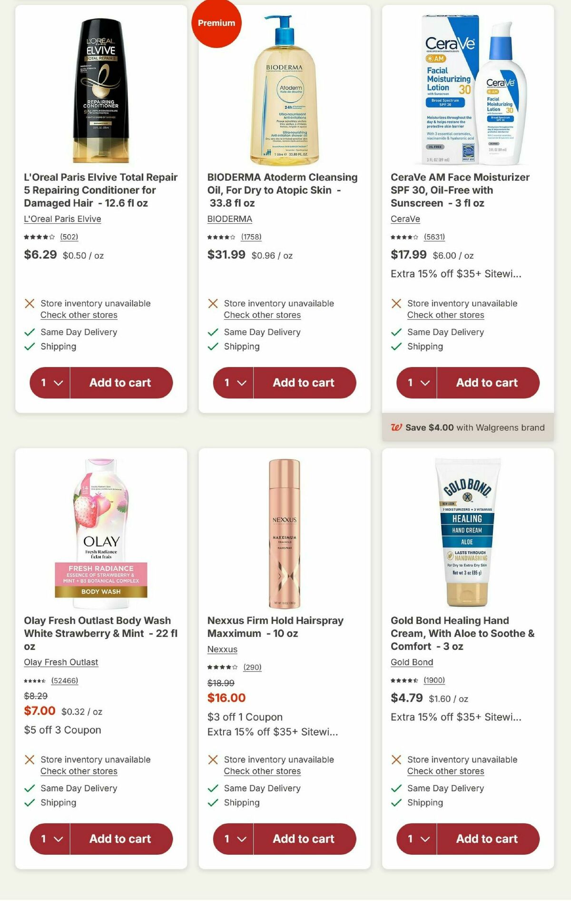Click the Olay Fresh Outlast brand link

click(x=61, y=662)
